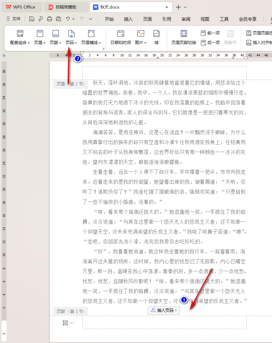Expand the Undo history dropdown
This screenshot has width=272, height=343.
pyautogui.click(x=73, y=19)
